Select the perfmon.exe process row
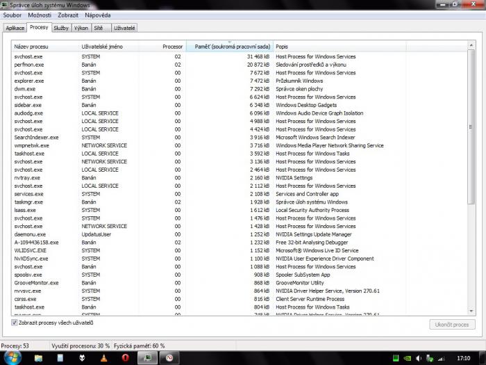Viewport: 486px width, 365px height. (29, 65)
